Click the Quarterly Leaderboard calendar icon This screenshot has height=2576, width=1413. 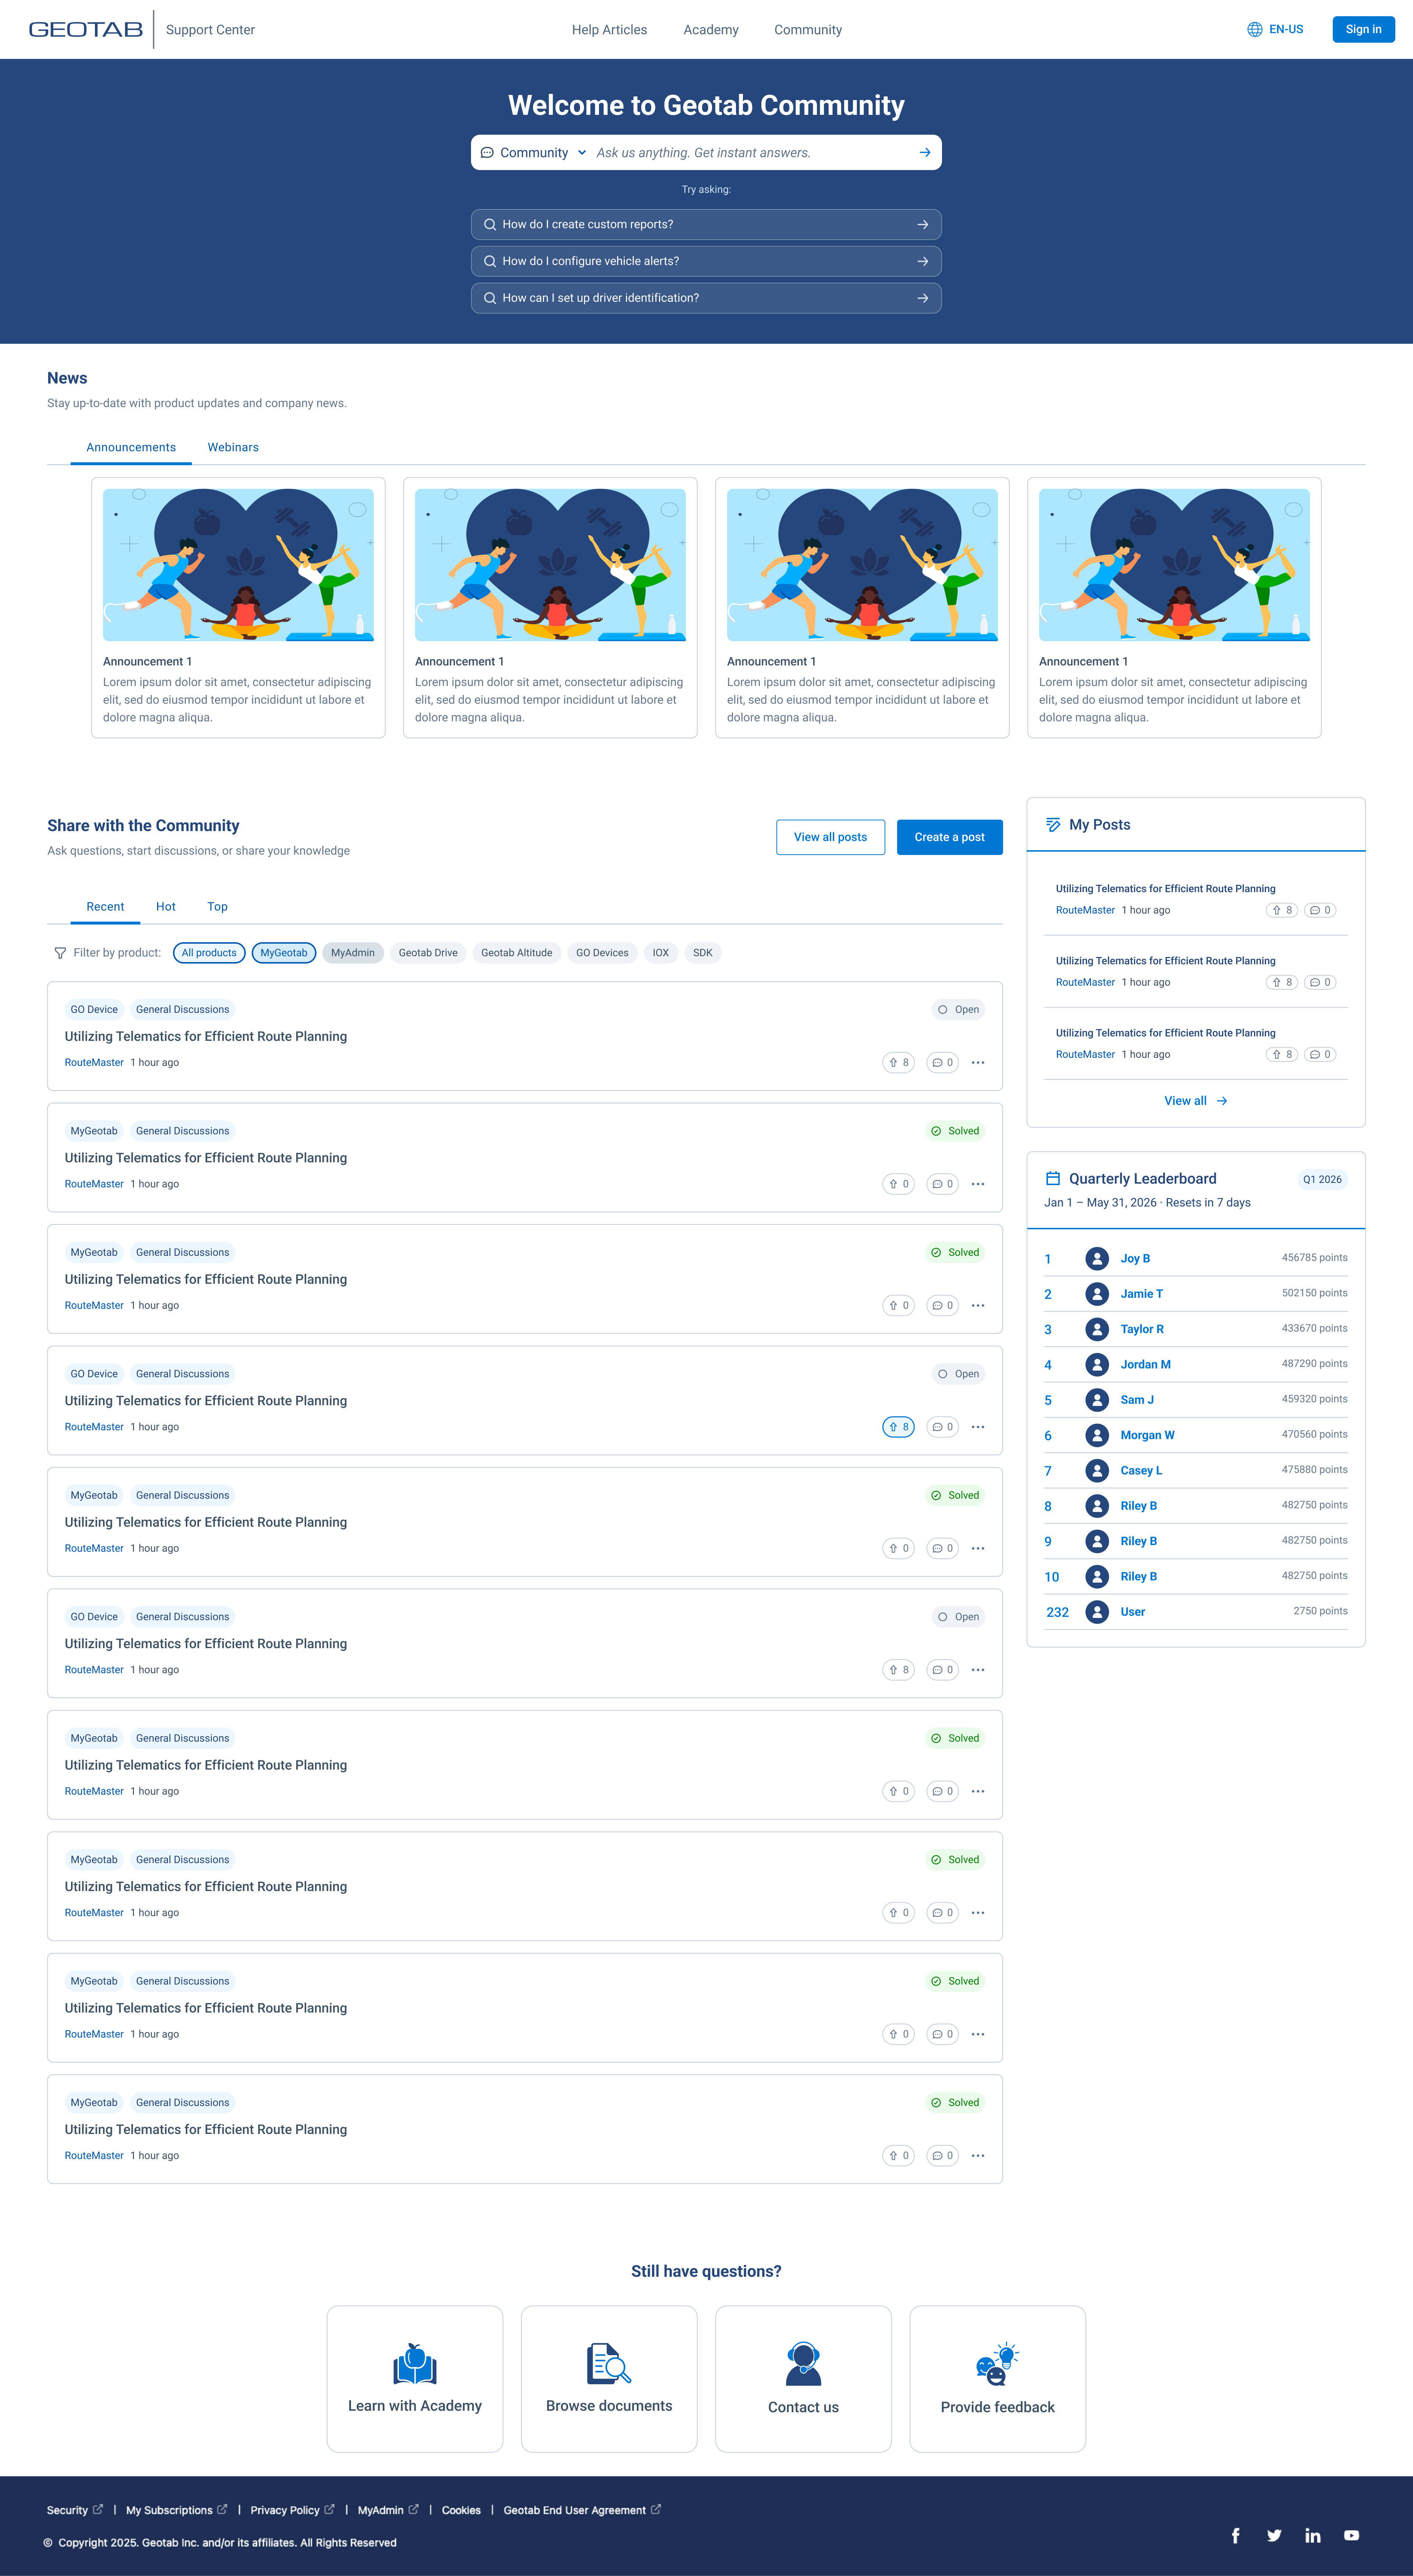(1053, 1178)
